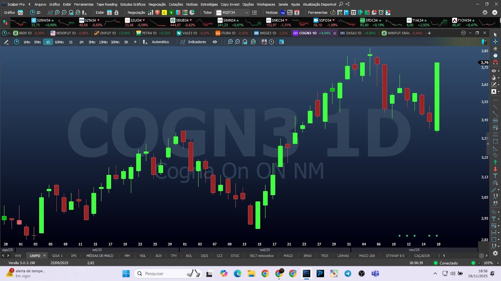Open the pie chart icon in Negociação group

pos(192,12)
